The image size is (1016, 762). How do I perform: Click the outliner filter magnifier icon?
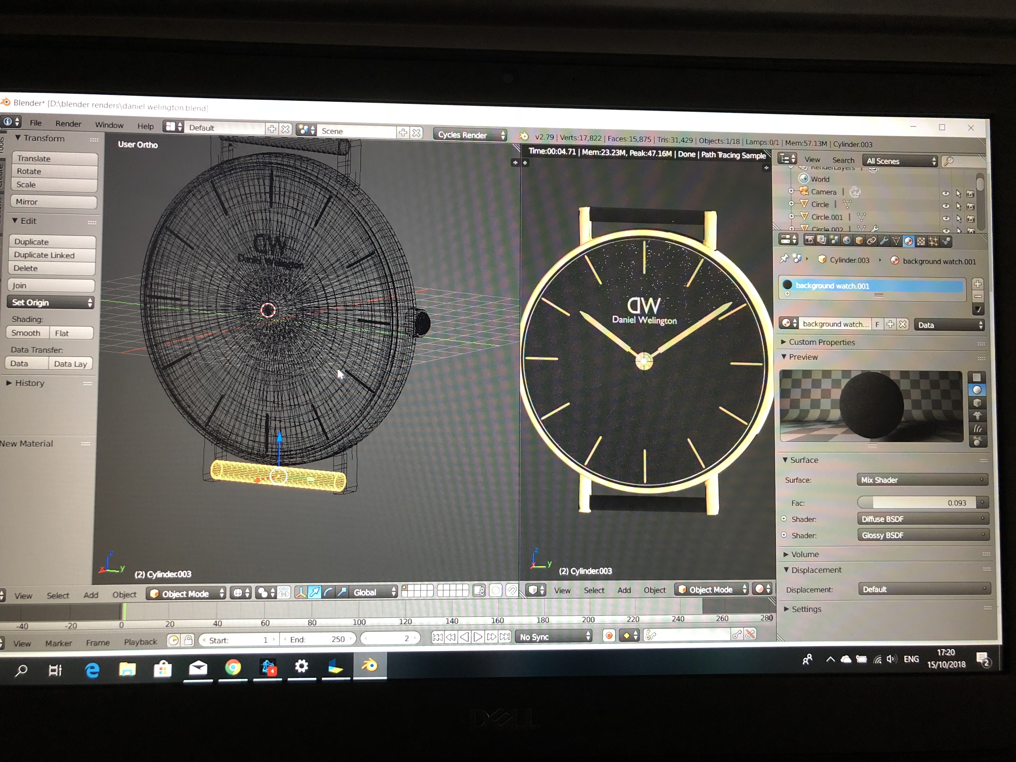point(949,161)
